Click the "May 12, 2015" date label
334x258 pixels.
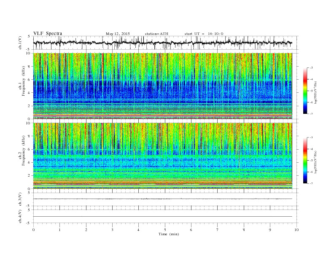coord(118,34)
